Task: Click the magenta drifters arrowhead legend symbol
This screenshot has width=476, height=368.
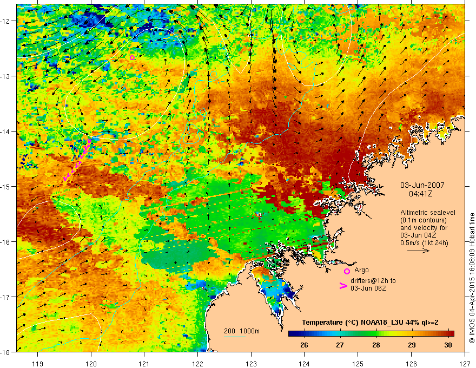Action: tap(343, 286)
